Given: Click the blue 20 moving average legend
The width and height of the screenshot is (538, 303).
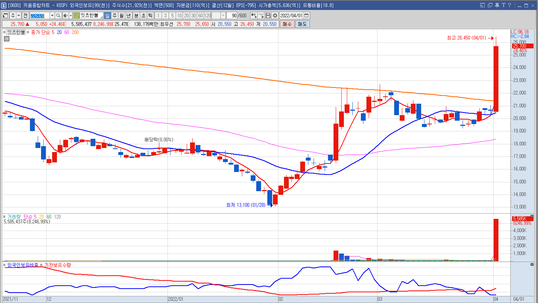Looking at the screenshot, I should click(59, 32).
